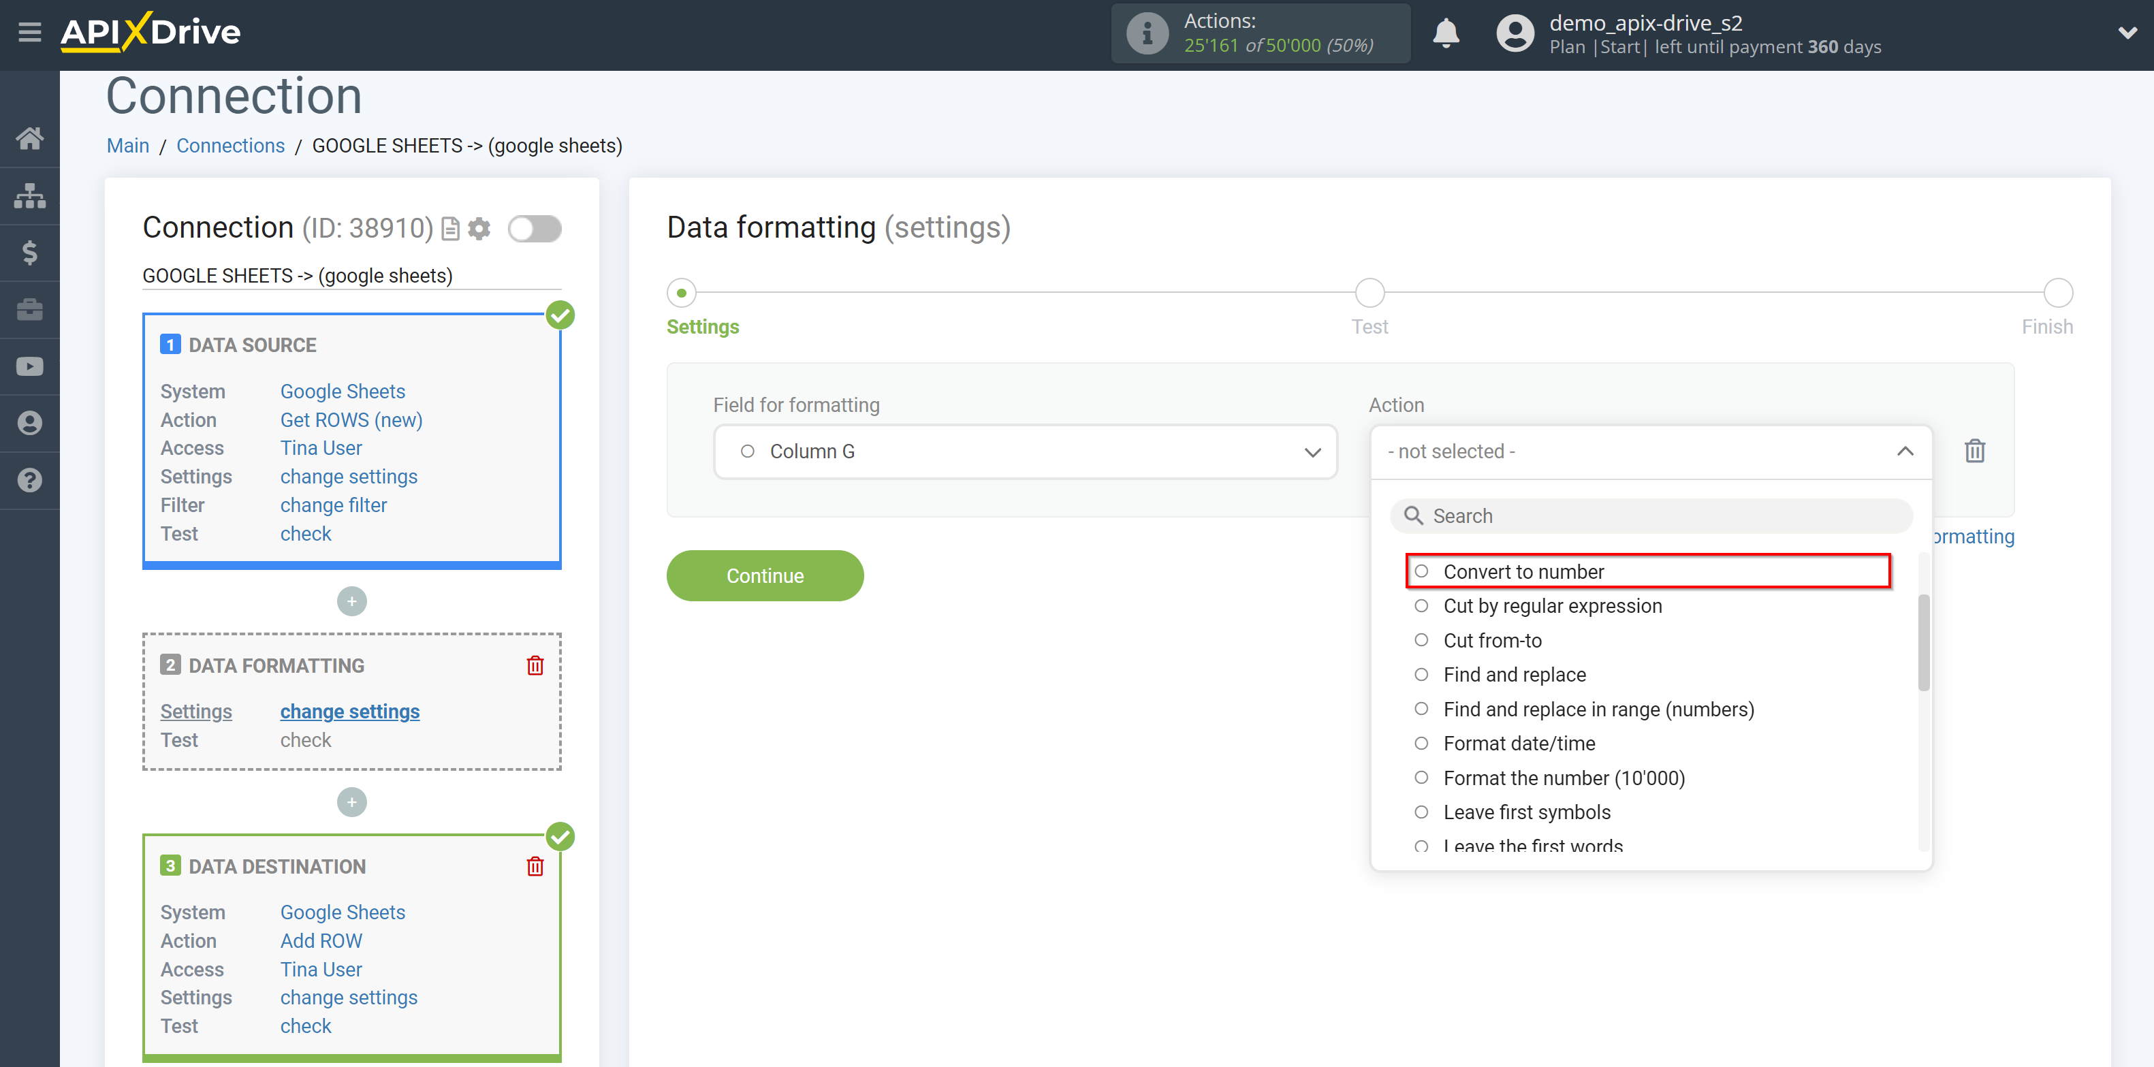Click change settings link for Data Source
The height and width of the screenshot is (1067, 2154).
[347, 475]
